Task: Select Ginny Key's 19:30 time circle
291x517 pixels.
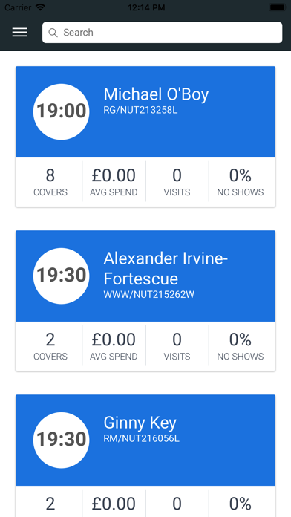Action: click(x=62, y=440)
